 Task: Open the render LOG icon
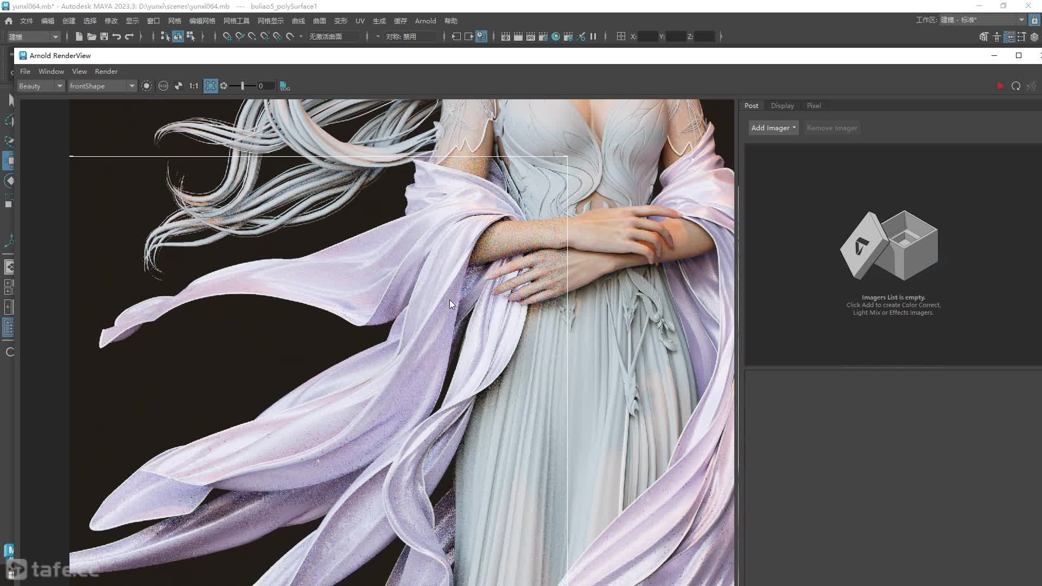285,86
